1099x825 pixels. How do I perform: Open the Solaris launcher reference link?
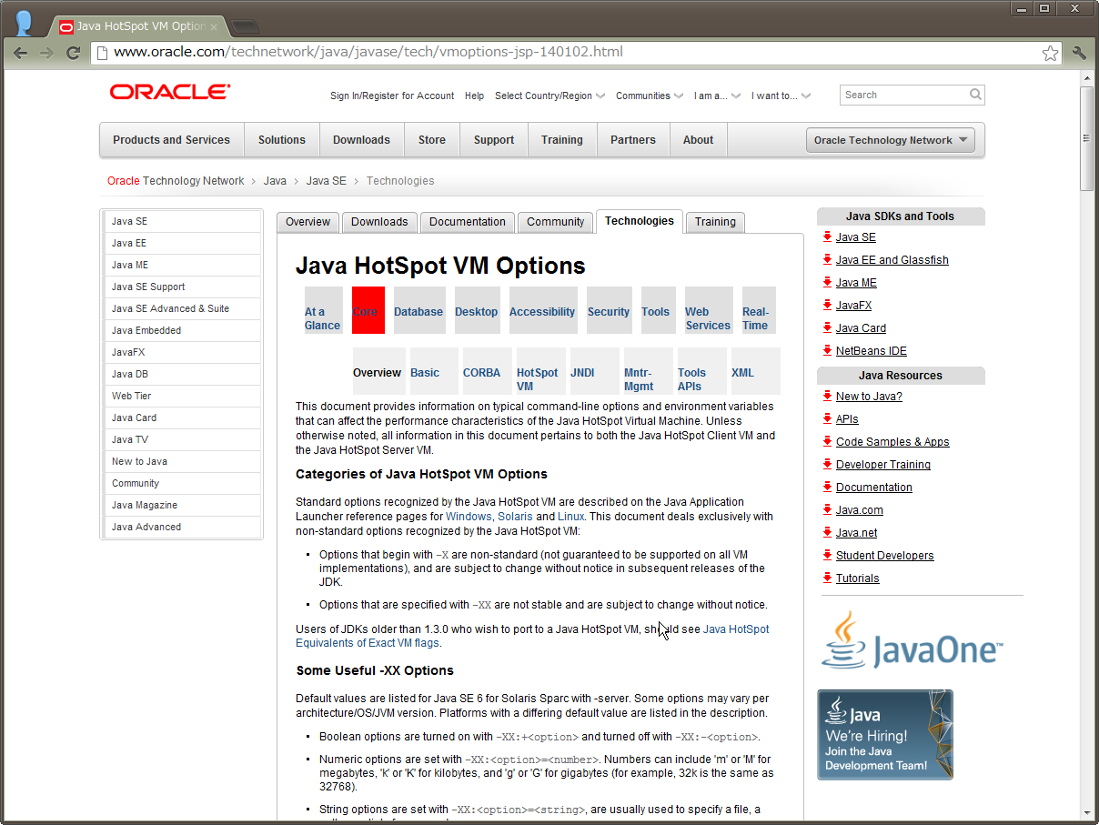515,516
